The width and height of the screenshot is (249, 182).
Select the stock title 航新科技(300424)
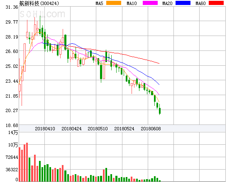coord(39,3)
